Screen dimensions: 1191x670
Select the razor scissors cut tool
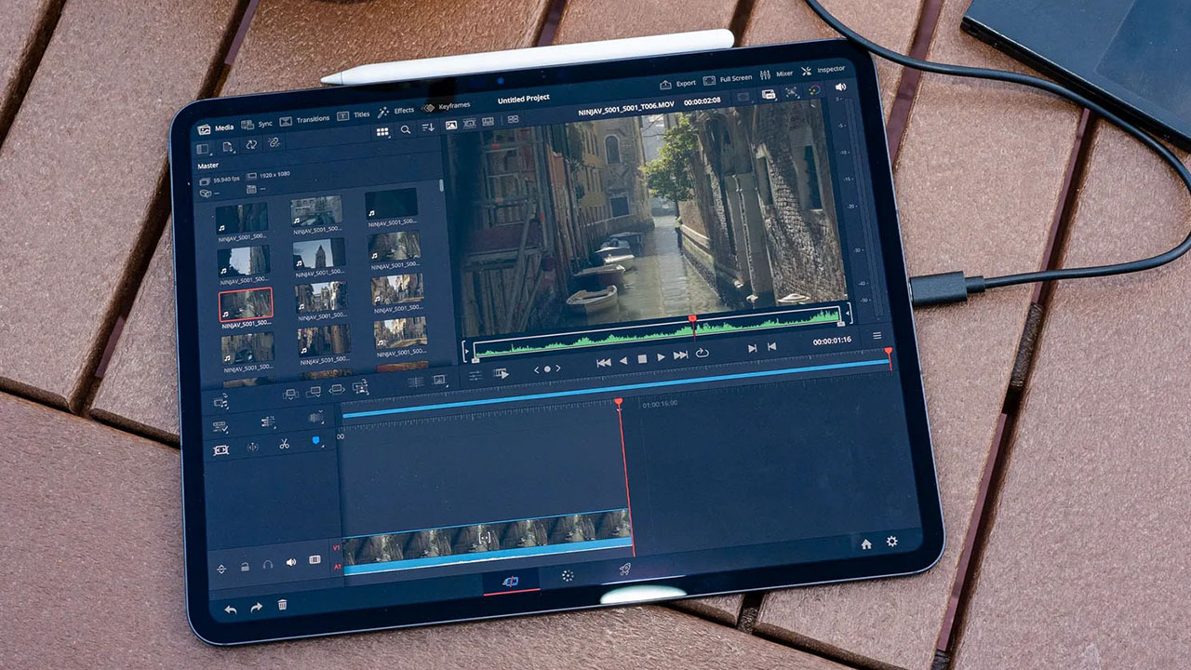tap(284, 445)
